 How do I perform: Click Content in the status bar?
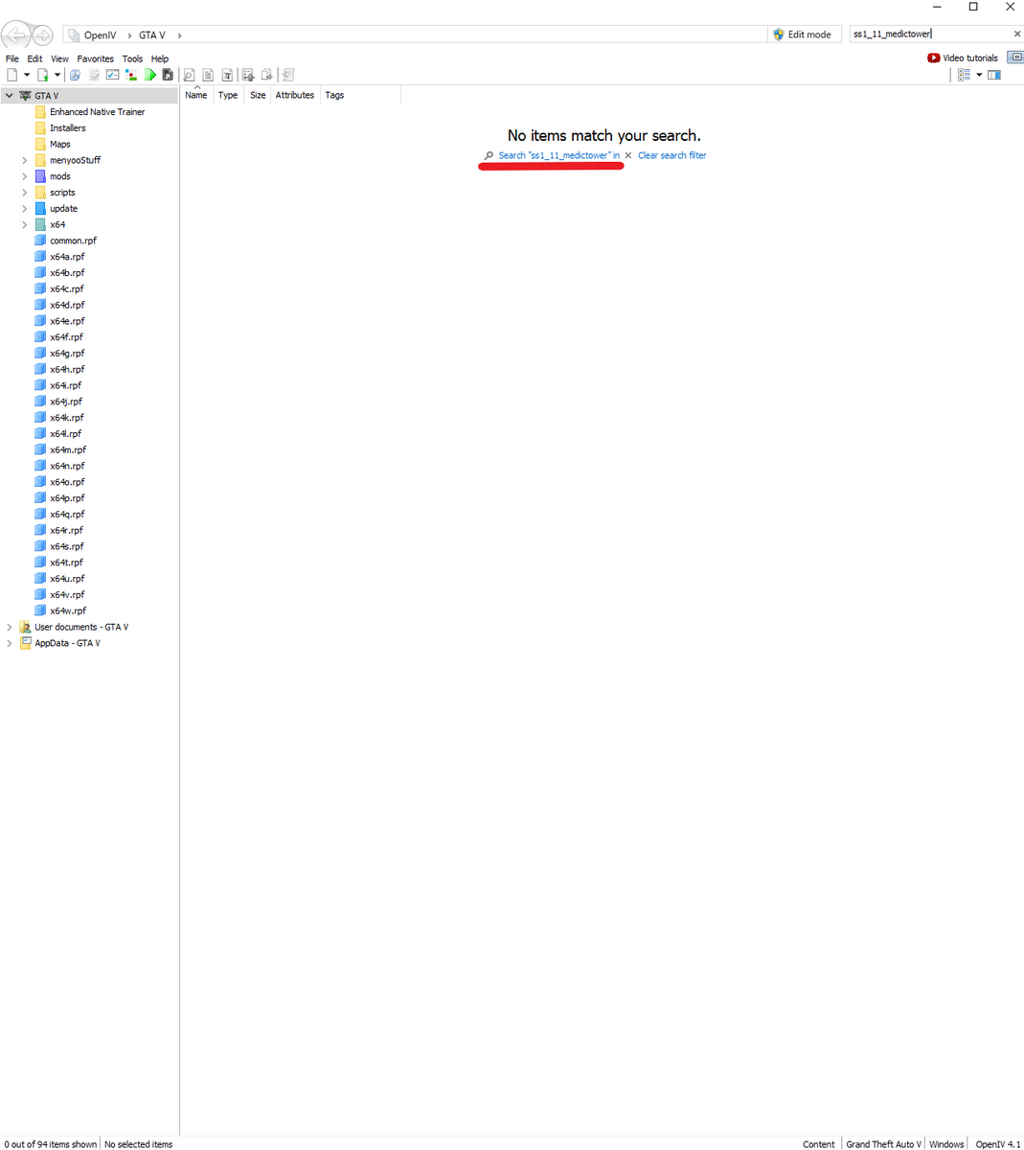click(818, 1144)
